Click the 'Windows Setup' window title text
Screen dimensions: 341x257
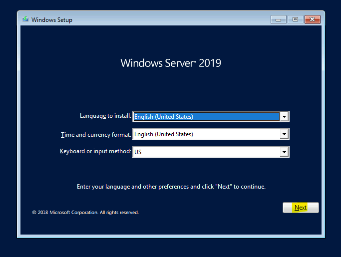pyautogui.click(x=52, y=20)
